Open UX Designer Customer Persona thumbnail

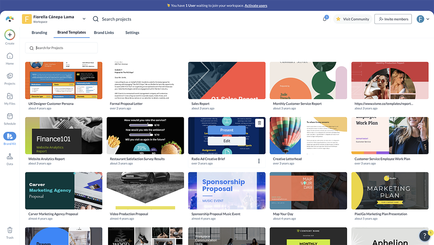click(64, 80)
